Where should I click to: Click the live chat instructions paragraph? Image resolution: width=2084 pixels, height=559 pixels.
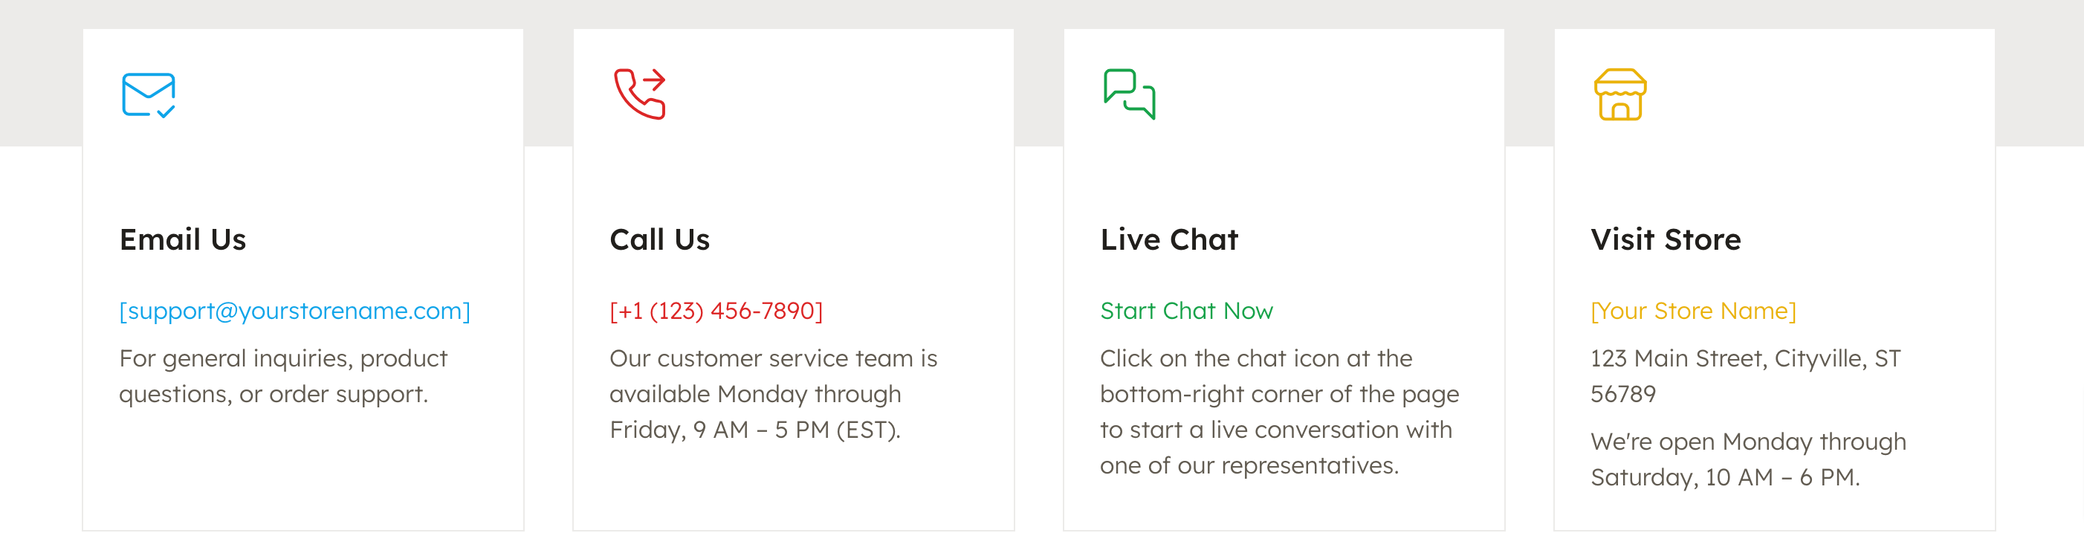(x=1279, y=412)
